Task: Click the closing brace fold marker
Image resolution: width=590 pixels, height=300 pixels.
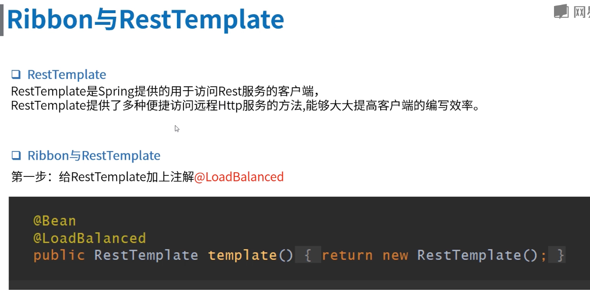Action: [x=557, y=255]
